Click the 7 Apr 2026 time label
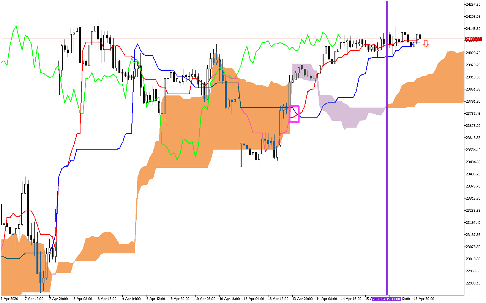 coord(10,299)
